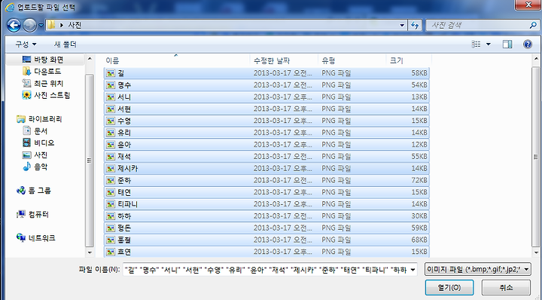542x300 pixels.
Task: Click the 사진 folder in address bar
Action: [75, 25]
